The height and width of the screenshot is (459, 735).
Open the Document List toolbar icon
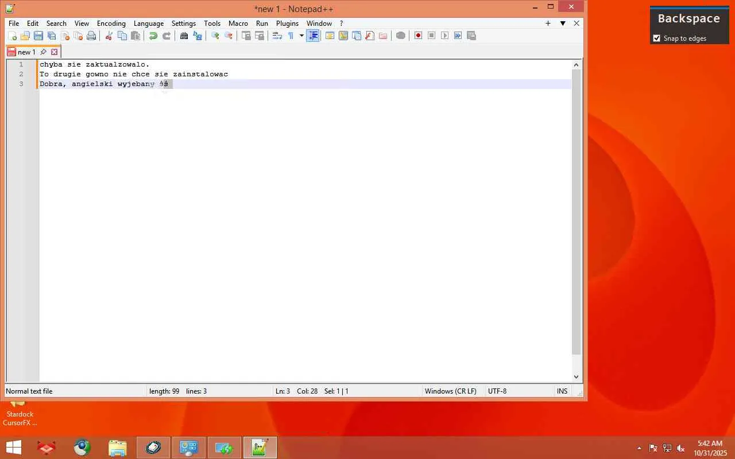(357, 36)
